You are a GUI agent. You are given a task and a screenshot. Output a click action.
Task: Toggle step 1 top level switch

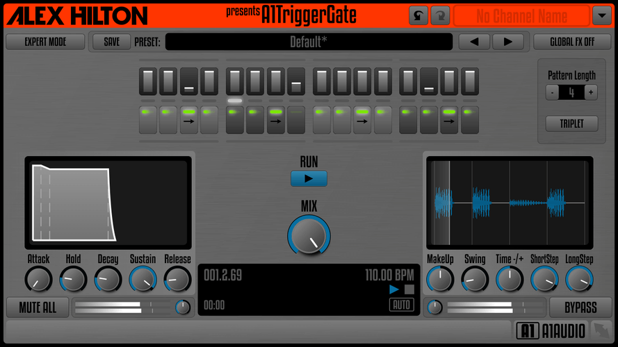148,81
